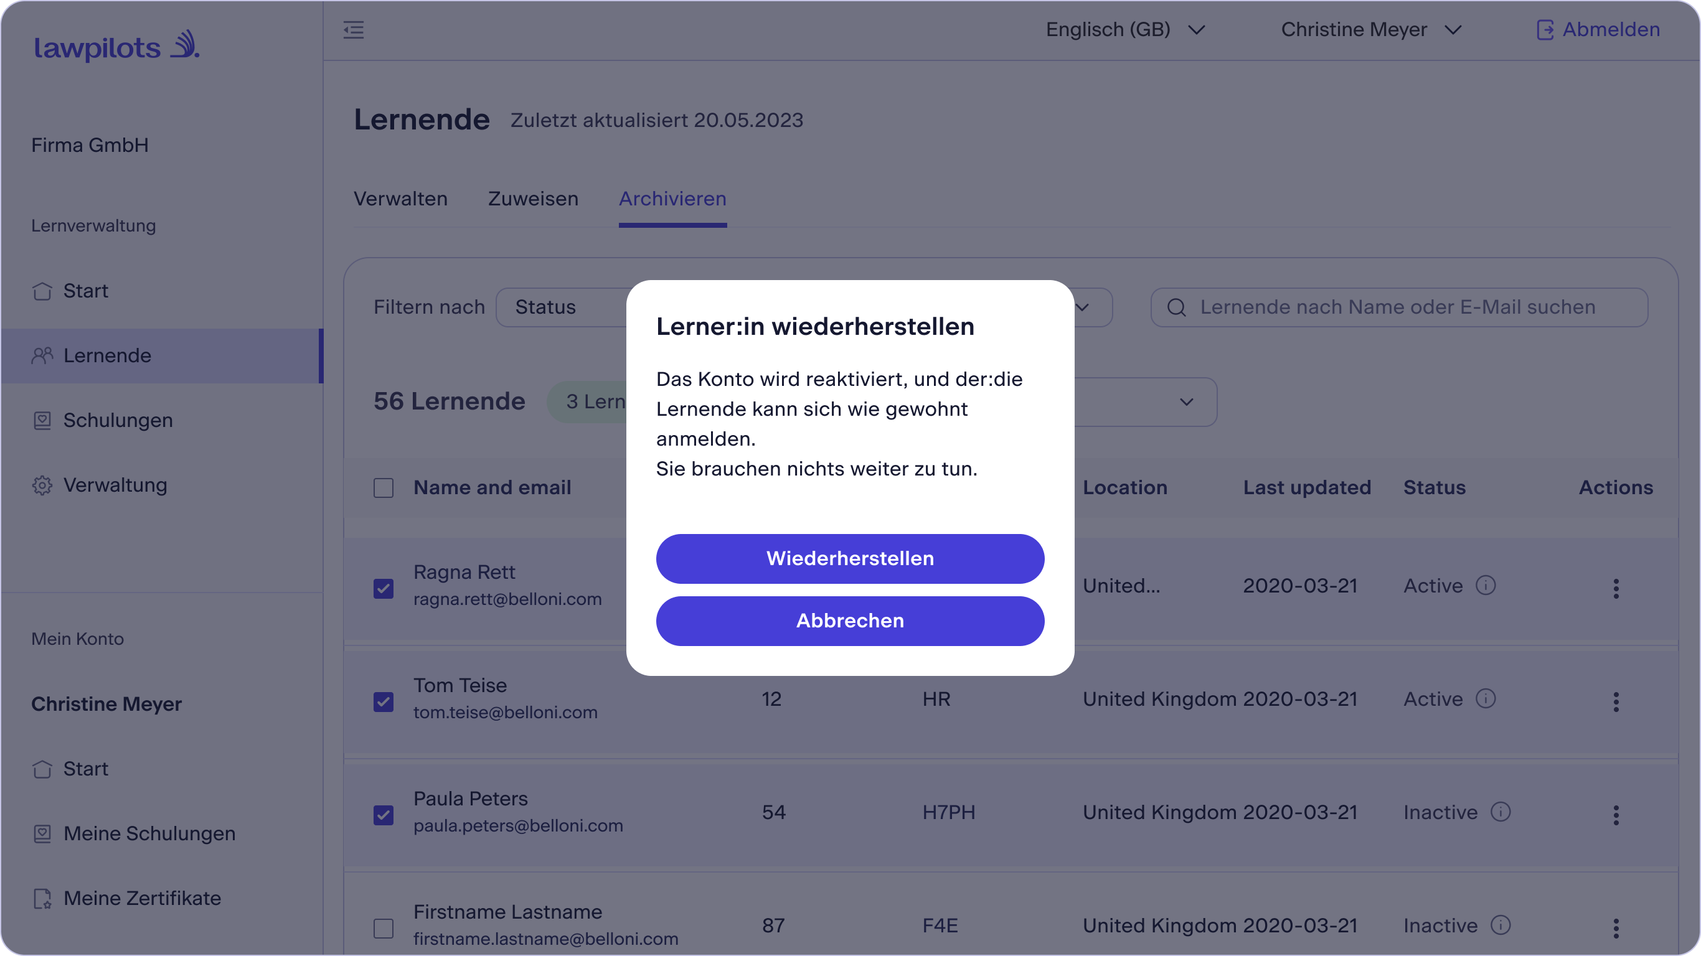Sort by the Last updated column header
This screenshot has height=956, width=1701.
tap(1307, 488)
